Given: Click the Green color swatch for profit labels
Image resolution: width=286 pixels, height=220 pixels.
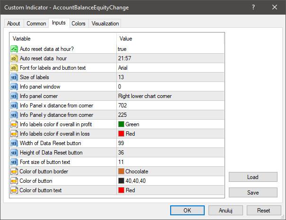Looking at the screenshot, I should 121,124.
